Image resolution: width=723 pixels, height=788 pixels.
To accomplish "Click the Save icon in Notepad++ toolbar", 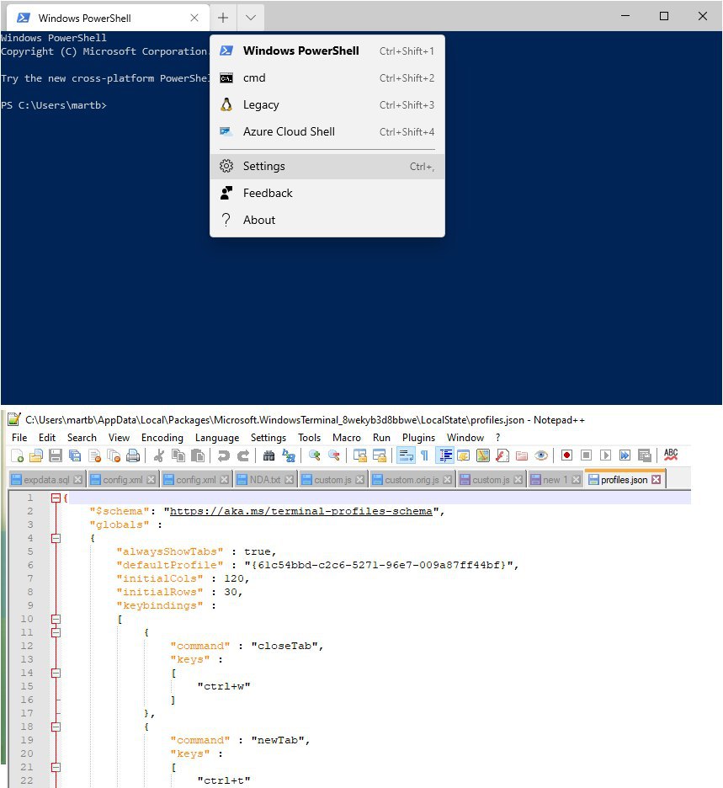I will pos(56,455).
